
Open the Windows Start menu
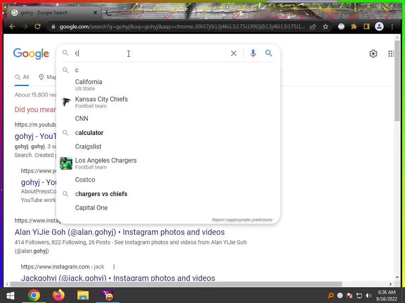pos(10,295)
